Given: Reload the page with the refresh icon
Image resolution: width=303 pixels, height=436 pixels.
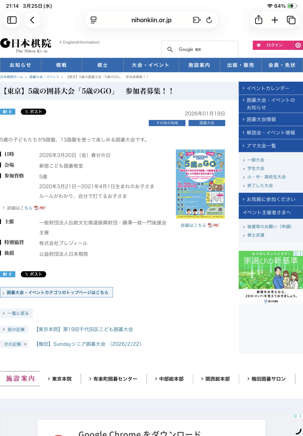Looking at the screenshot, I should (208, 20).
